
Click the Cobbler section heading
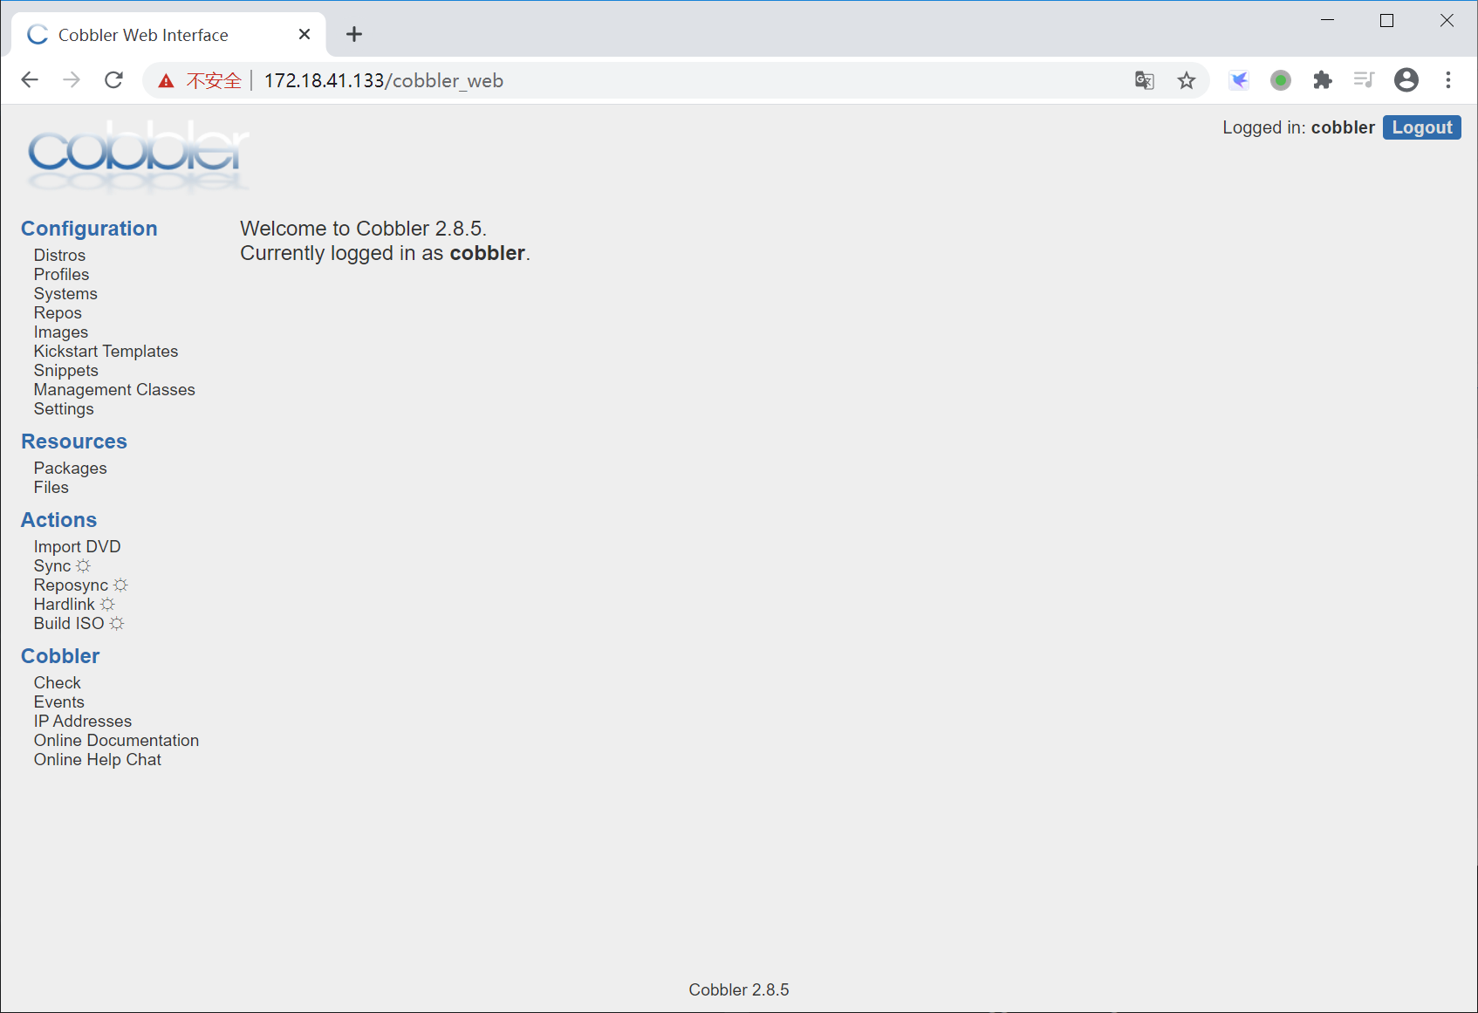[x=60, y=656]
